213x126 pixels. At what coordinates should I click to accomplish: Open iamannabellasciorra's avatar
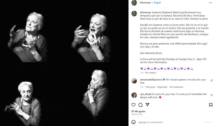pyautogui.click(x=134, y=81)
